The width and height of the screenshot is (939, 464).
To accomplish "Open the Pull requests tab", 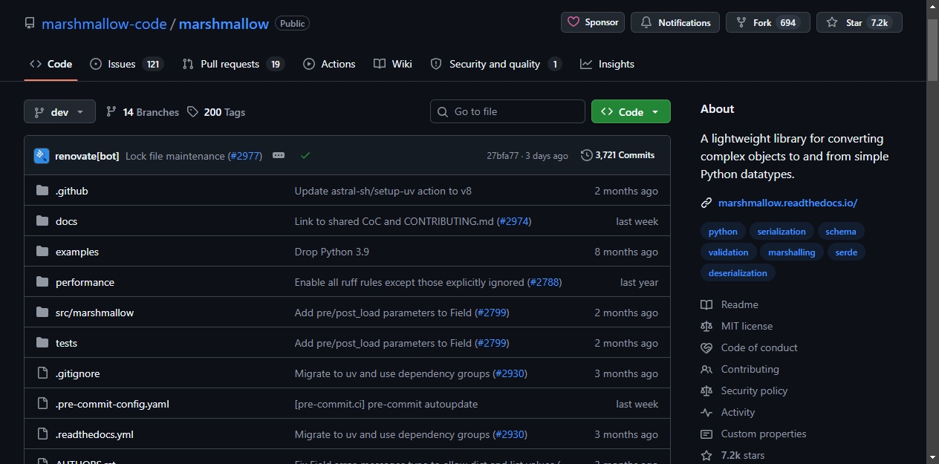I will (233, 64).
